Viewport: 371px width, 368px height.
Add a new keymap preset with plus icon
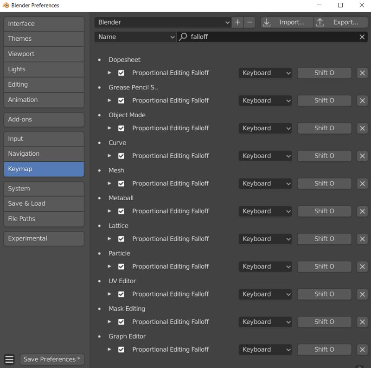coord(238,22)
